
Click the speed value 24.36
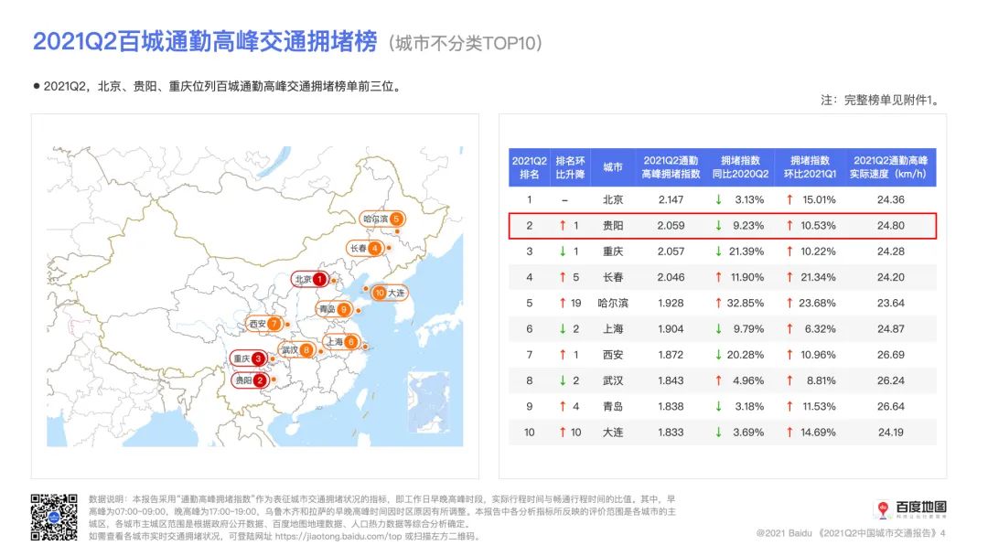pos(890,199)
